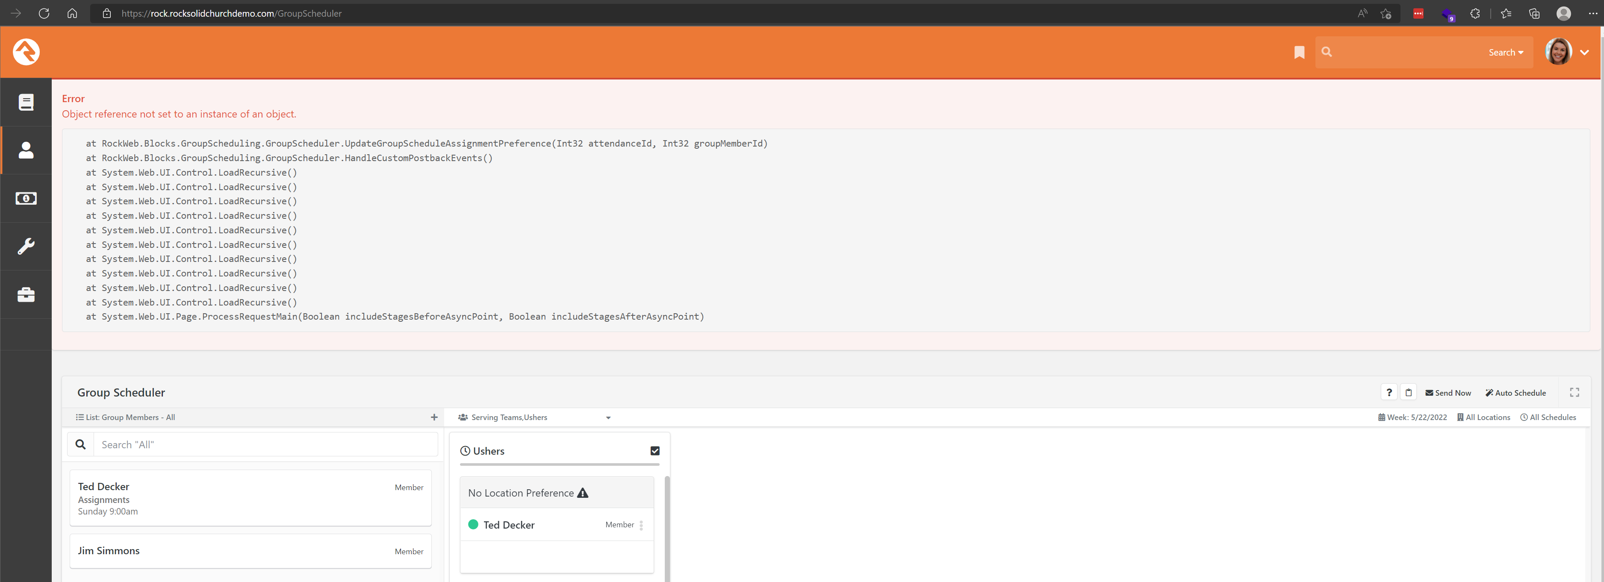Open the All Schedules filter
1604x582 pixels.
1548,417
